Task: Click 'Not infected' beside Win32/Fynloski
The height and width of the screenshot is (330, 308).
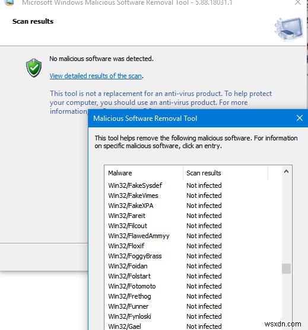Action: (204, 316)
